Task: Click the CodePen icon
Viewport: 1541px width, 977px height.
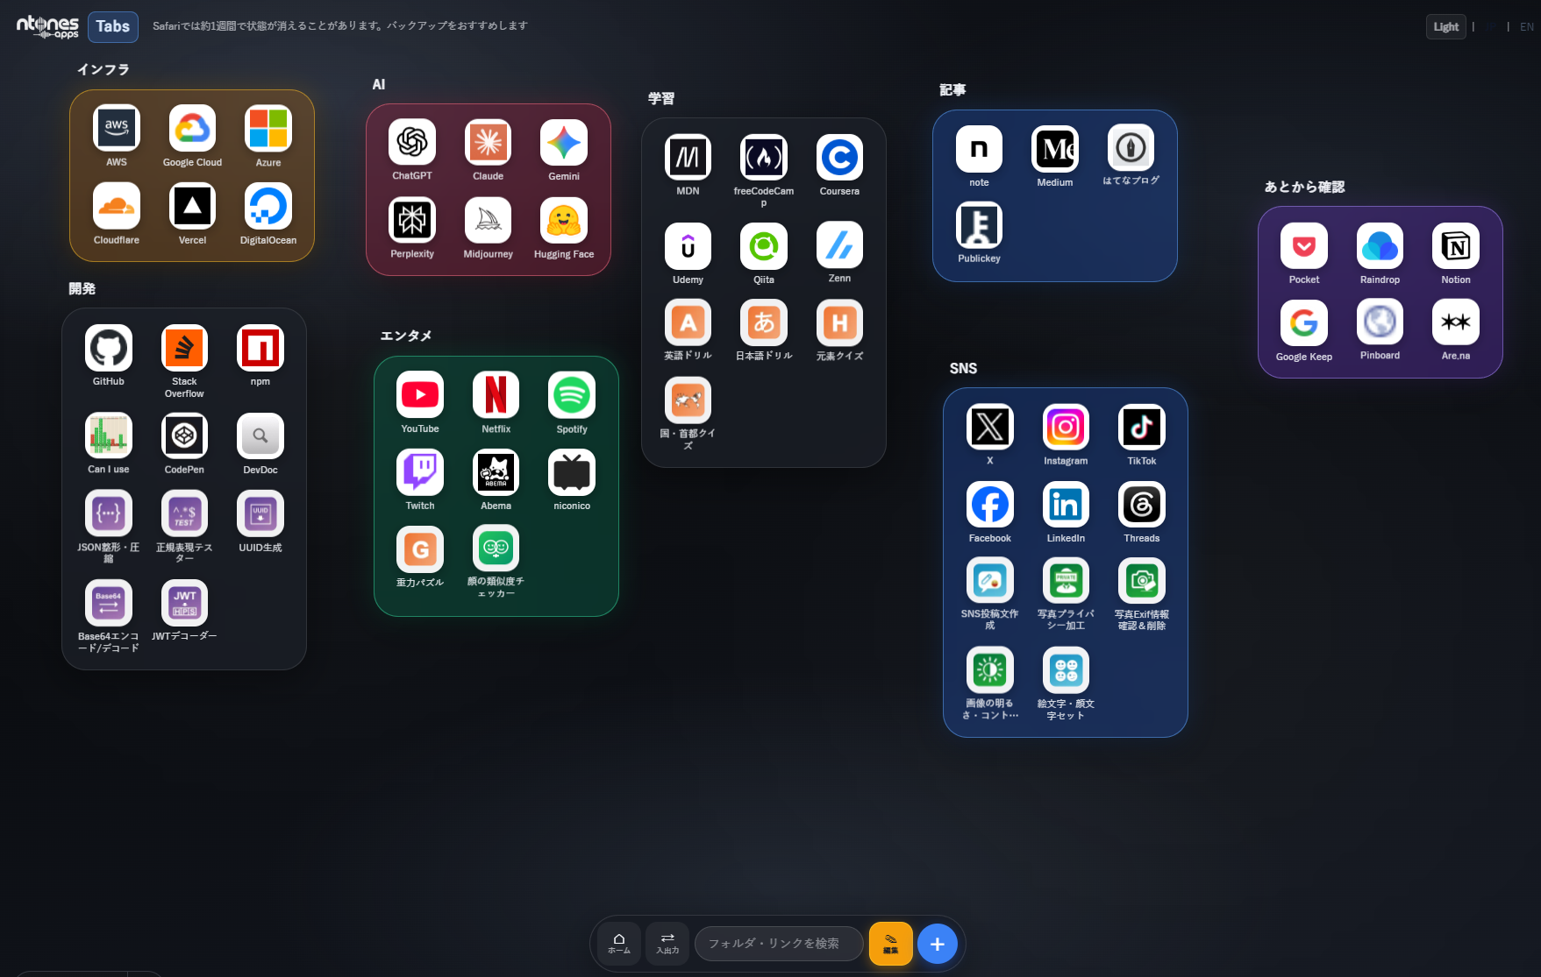Action: click(184, 435)
